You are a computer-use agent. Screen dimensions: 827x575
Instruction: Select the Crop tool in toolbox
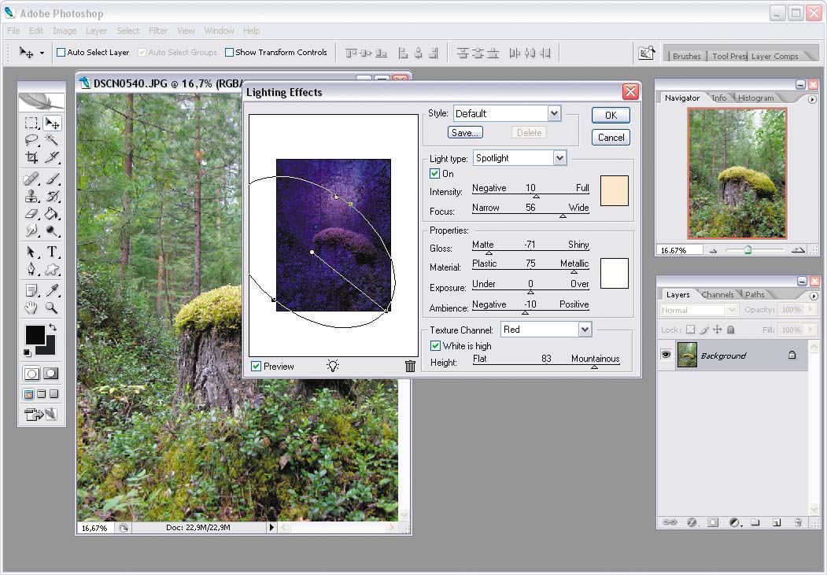(31, 157)
